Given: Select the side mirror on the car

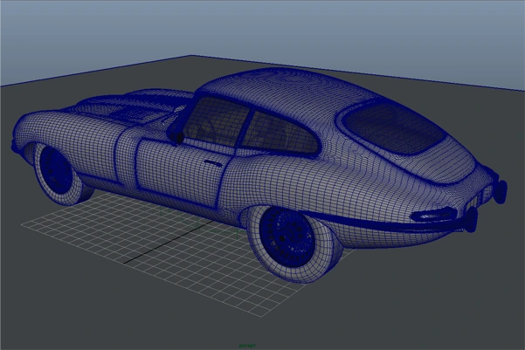Looking at the screenshot, I should click(176, 135).
